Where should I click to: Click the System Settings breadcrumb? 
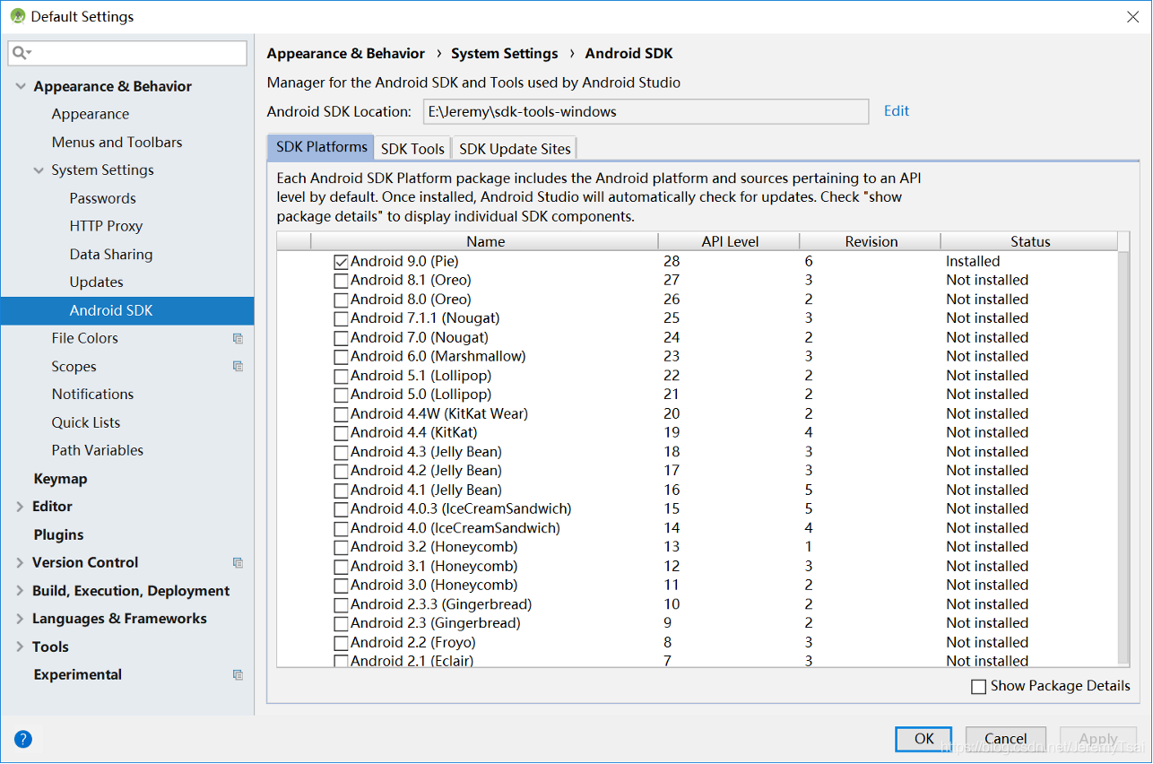(504, 54)
